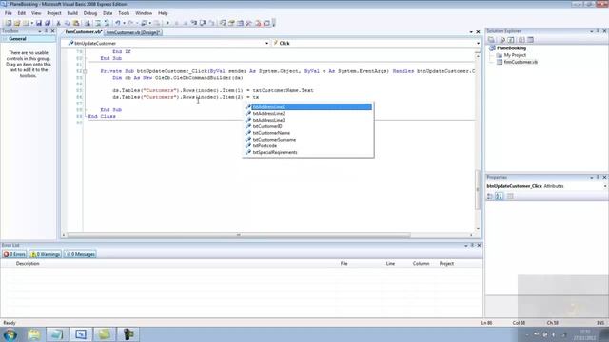Click the Paste toolbar icon
Viewport: 609px width, 342px height.
(76, 23)
